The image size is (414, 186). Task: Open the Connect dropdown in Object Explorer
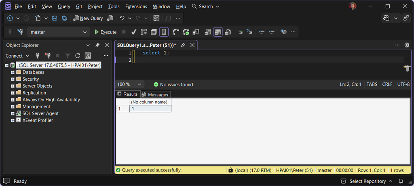click(x=17, y=56)
